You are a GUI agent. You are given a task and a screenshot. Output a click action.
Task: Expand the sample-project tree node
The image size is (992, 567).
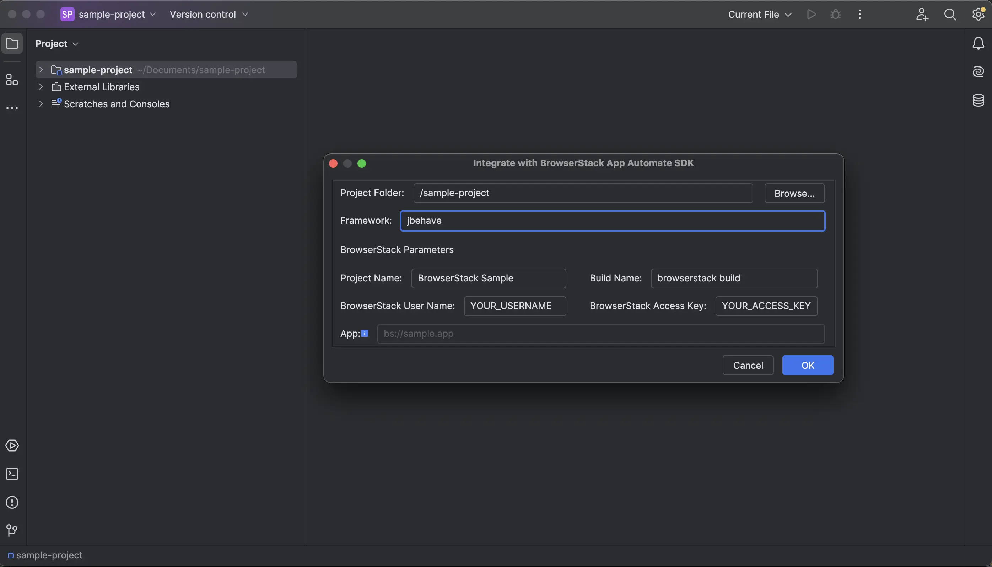tap(41, 70)
